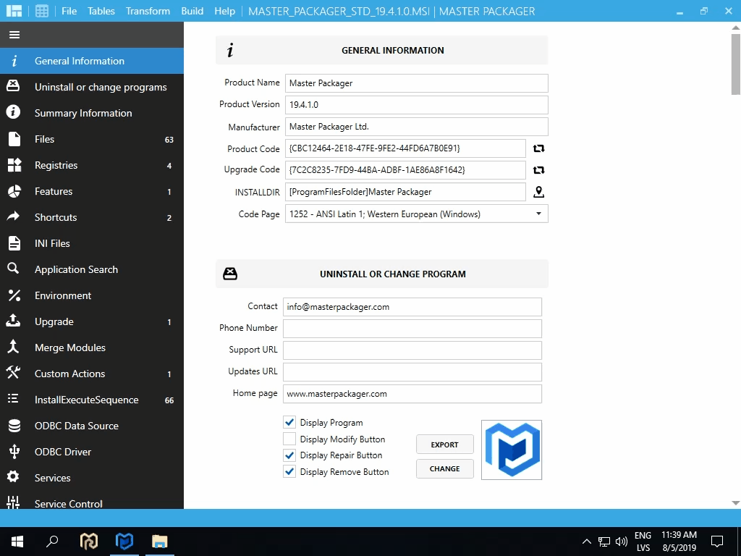
Task: Click the taskbar clock showing 11:39 AM
Action: pos(679,542)
